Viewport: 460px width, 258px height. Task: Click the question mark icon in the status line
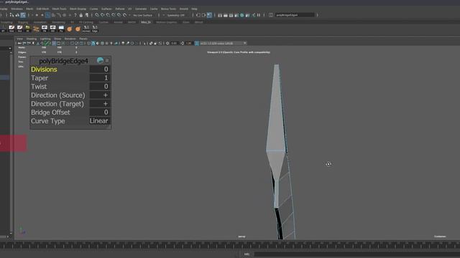click(x=75, y=15)
